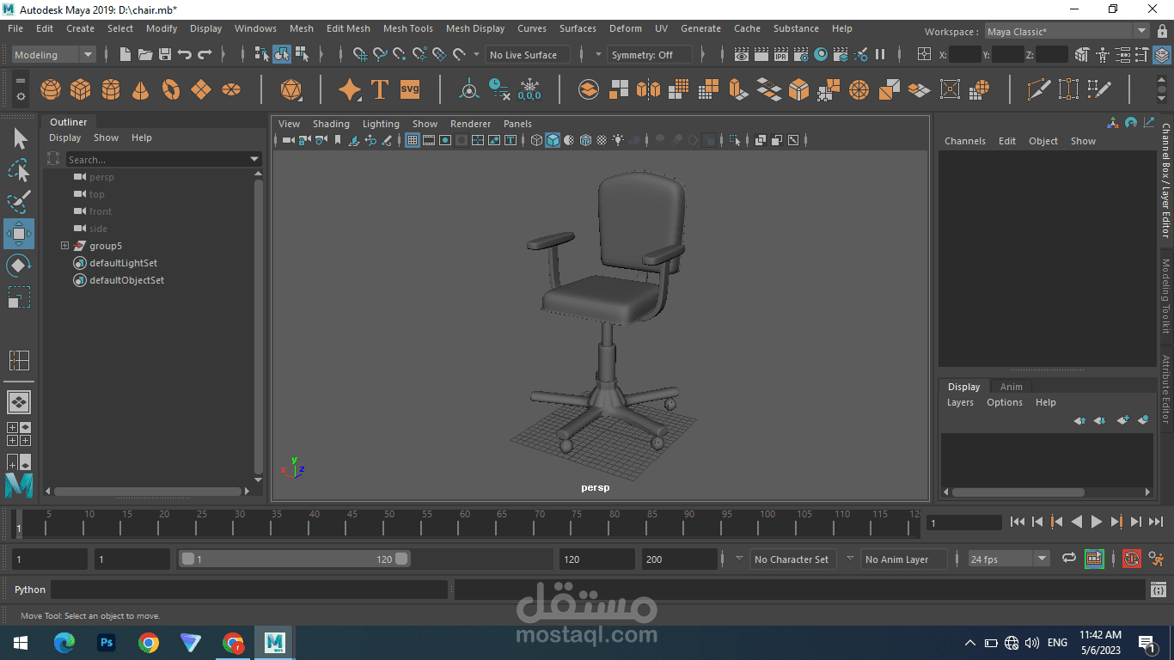Open Photoshop from the taskbar
Screen dimensions: 1174x660
tap(107, 643)
